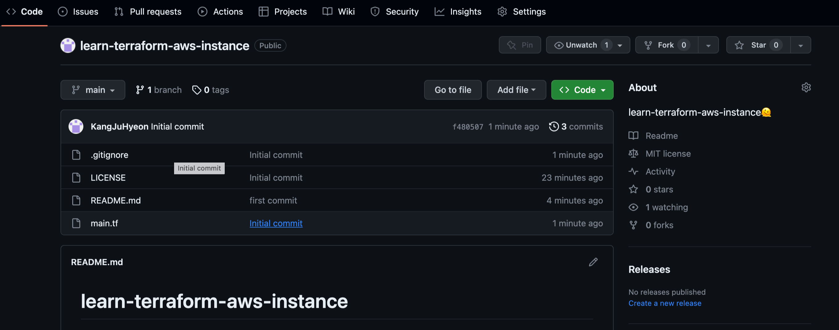The width and height of the screenshot is (839, 330).
Task: Open the MIT license link
Action: point(668,153)
